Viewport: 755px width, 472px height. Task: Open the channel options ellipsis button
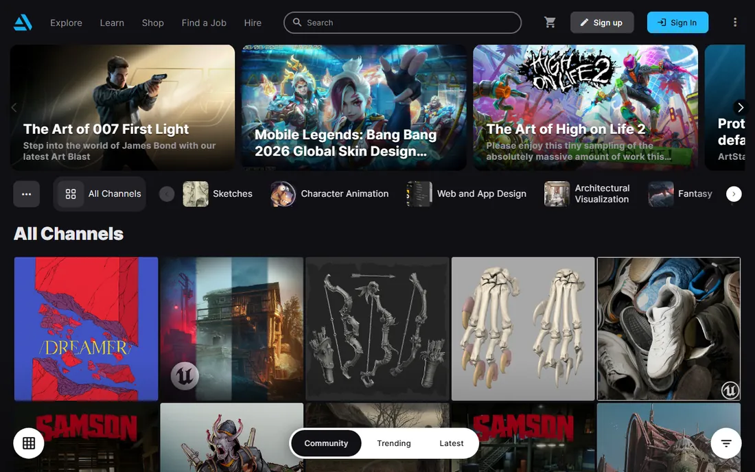pyautogui.click(x=27, y=194)
